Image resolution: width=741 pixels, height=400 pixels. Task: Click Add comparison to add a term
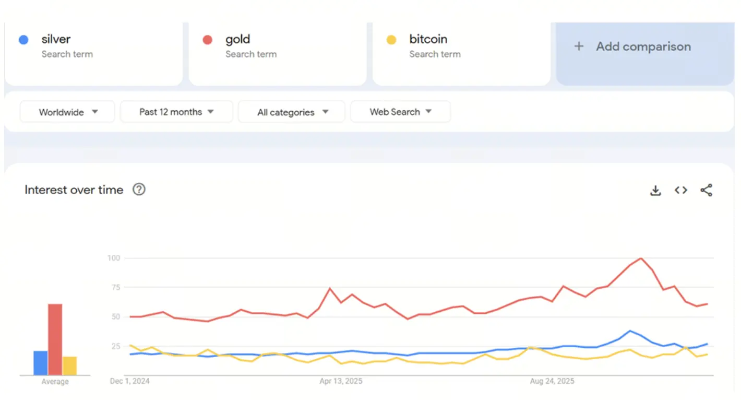tap(643, 46)
